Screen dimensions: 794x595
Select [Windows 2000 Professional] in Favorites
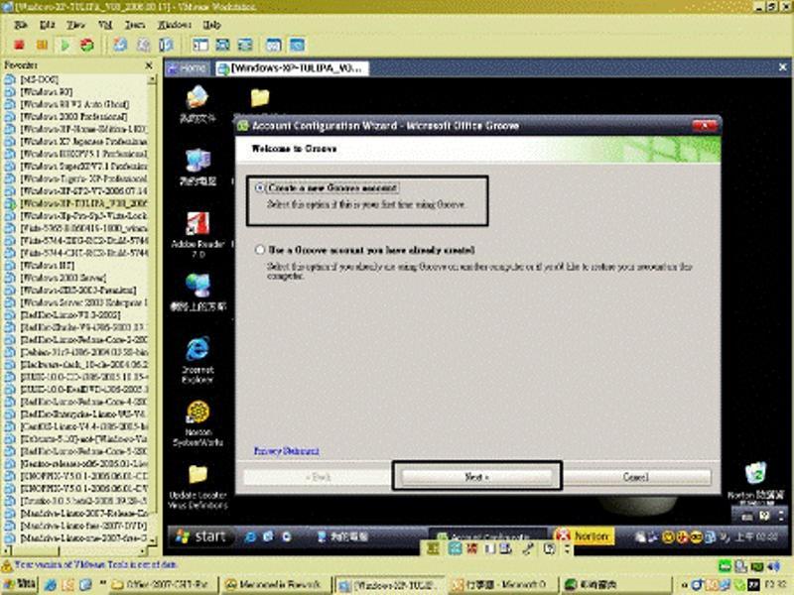point(73,116)
